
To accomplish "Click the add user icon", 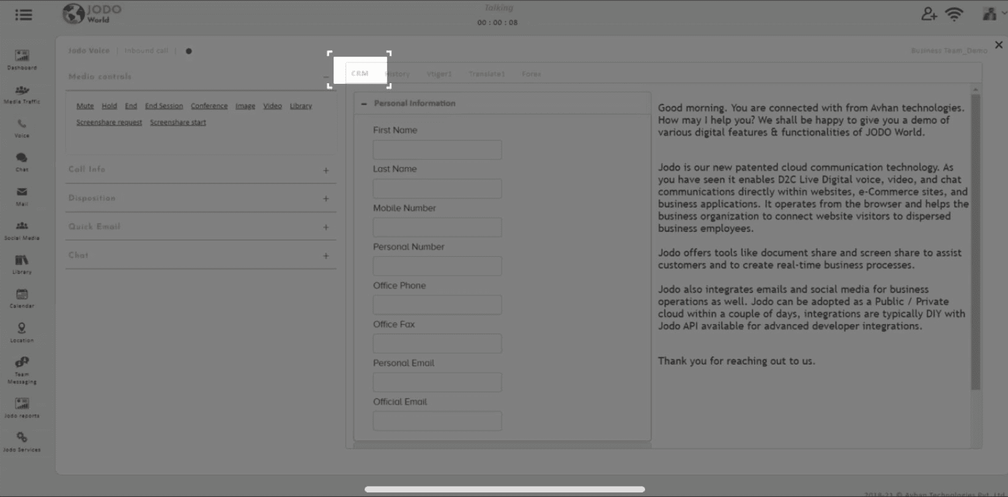I will tap(929, 14).
